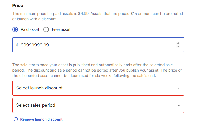Click the "Select sales period" placeholder text

[36, 105]
